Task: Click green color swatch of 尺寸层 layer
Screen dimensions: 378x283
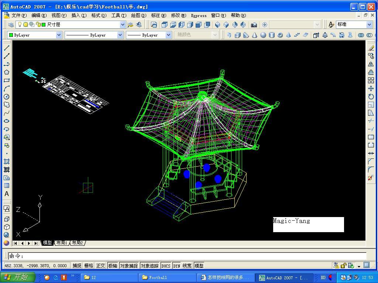Action: click(44, 25)
